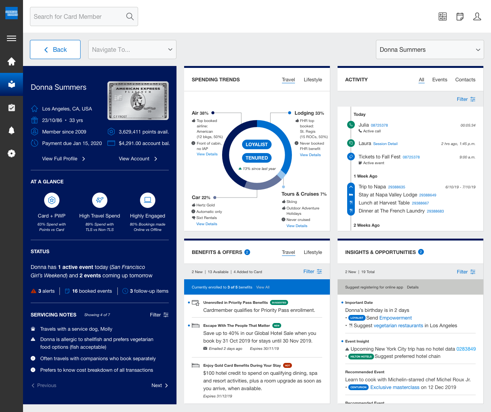491x412 pixels.
Task: Click the Platinum card thumbnail
Action: pos(138,101)
